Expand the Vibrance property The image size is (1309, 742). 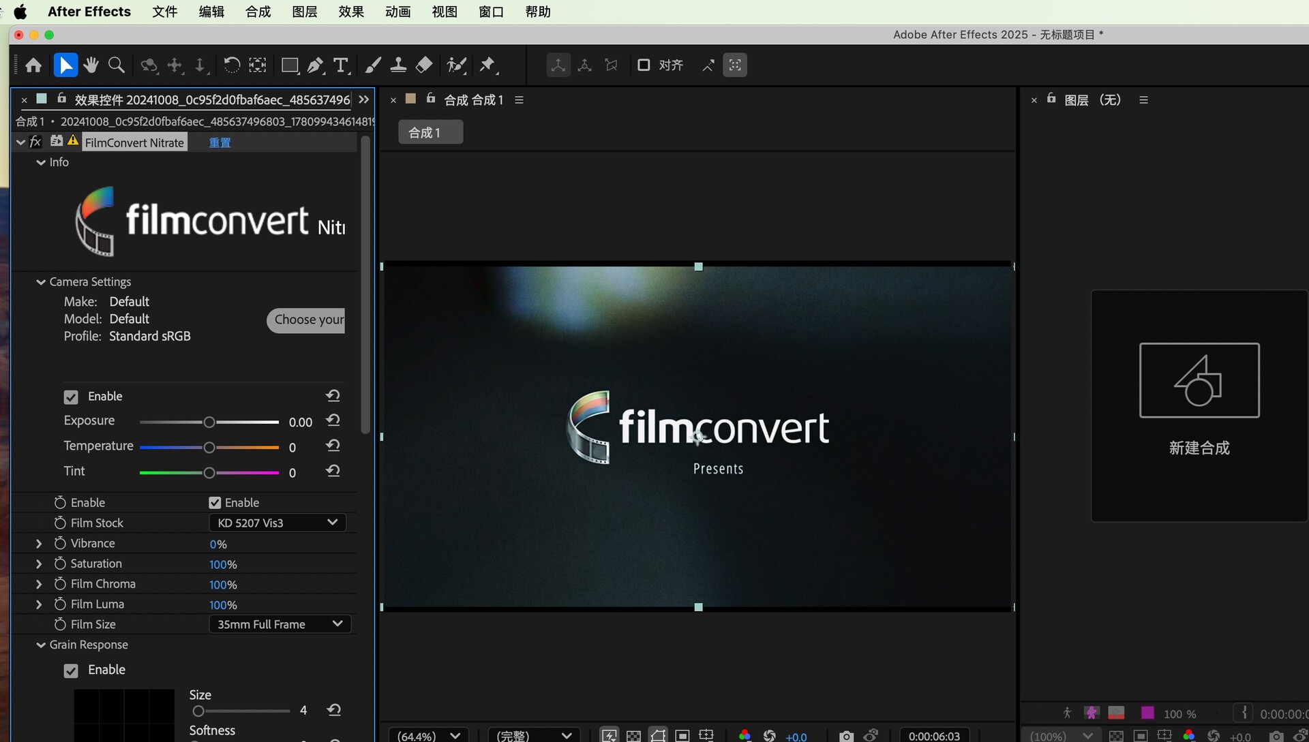[x=39, y=544]
